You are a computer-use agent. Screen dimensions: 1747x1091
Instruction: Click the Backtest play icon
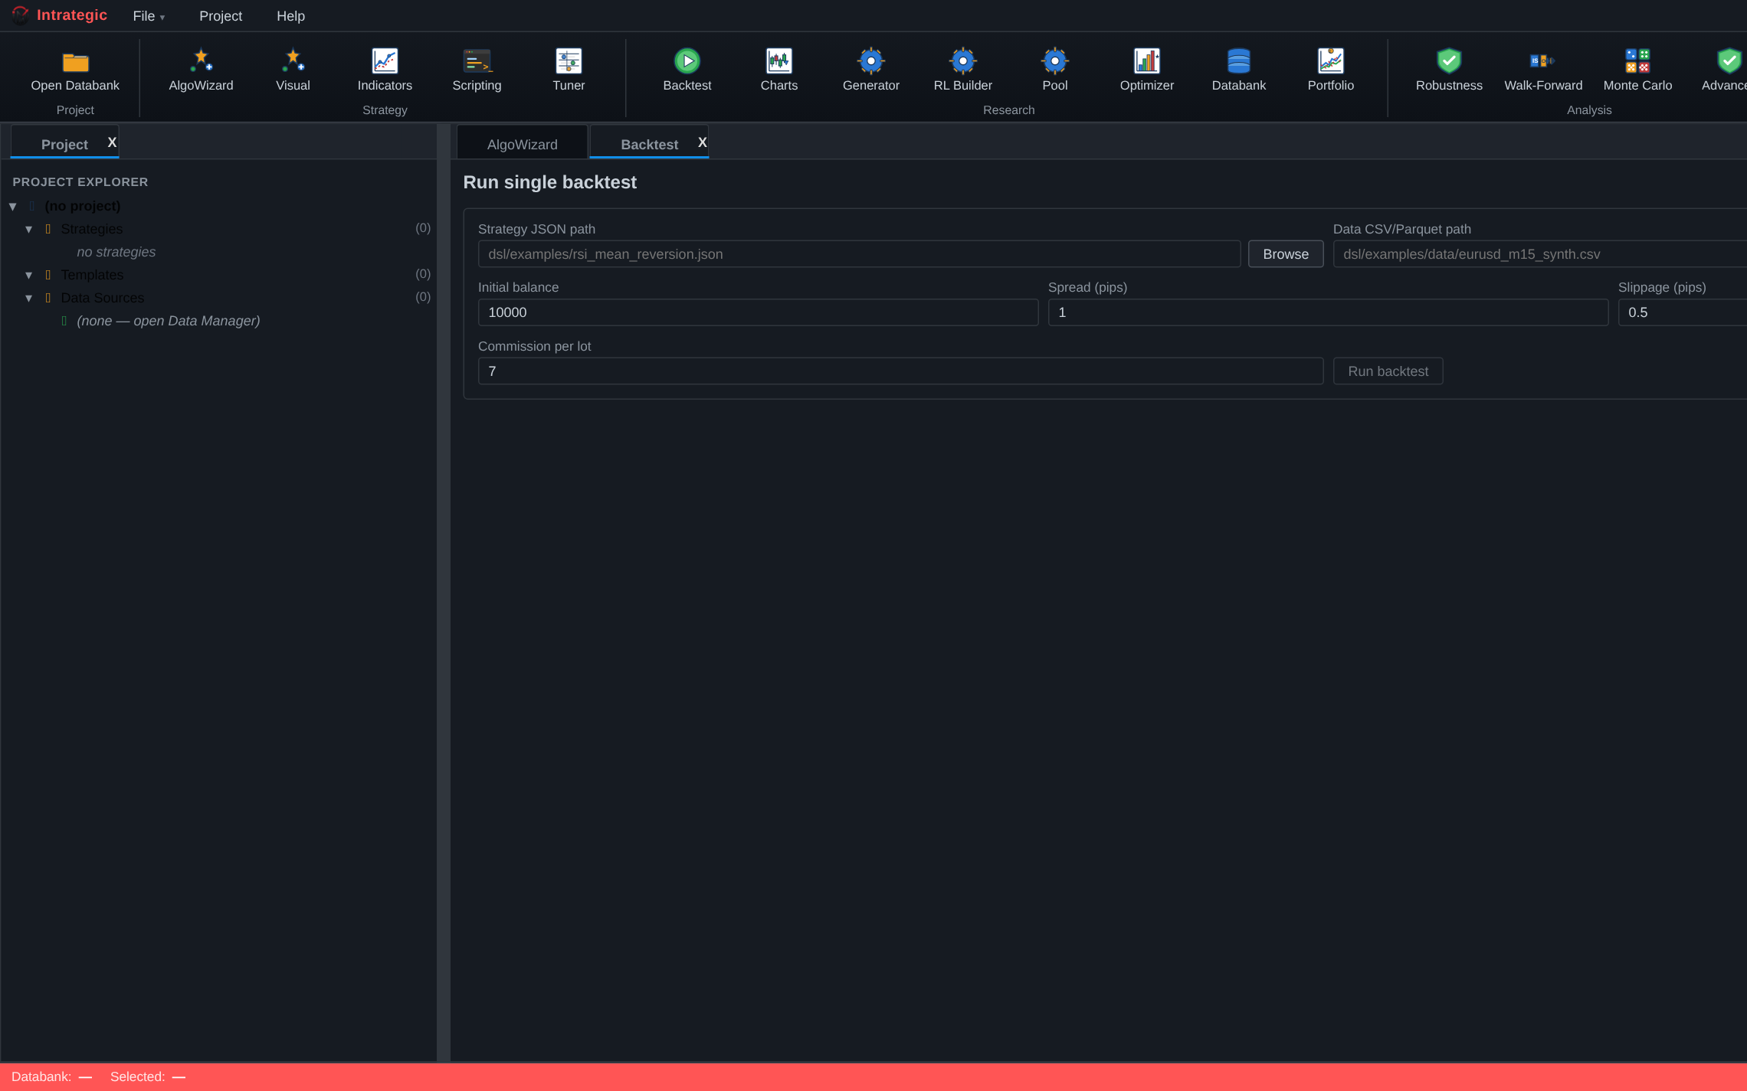(687, 60)
